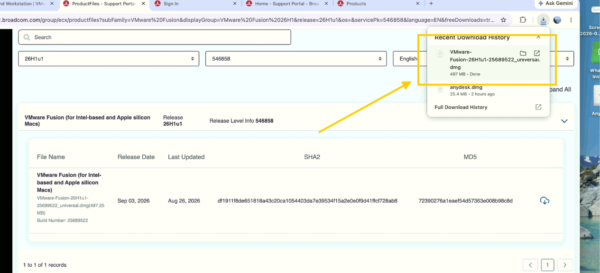The width and height of the screenshot is (600, 273).
Task: Click the VMware-Fusion-26H1u1 dmg download entry
Action: [489, 63]
